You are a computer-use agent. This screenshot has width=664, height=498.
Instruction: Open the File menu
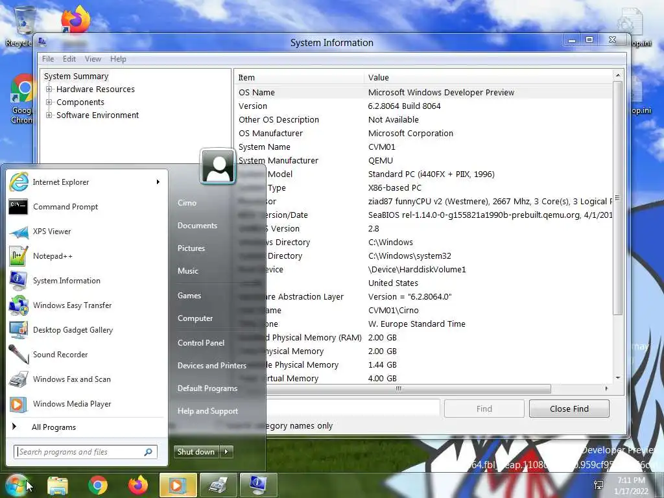48,59
